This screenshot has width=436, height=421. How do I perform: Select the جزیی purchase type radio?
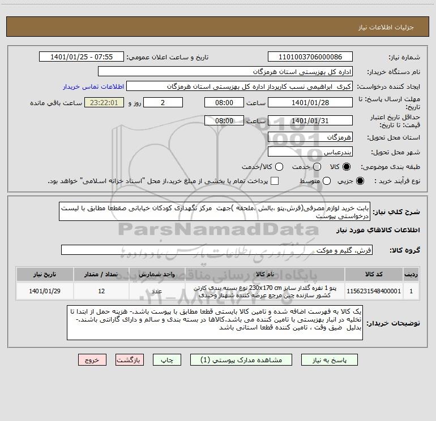360,181
